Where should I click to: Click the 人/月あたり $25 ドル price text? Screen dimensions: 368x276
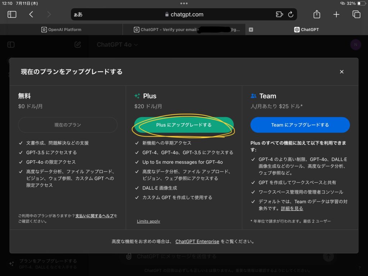coord(276,106)
